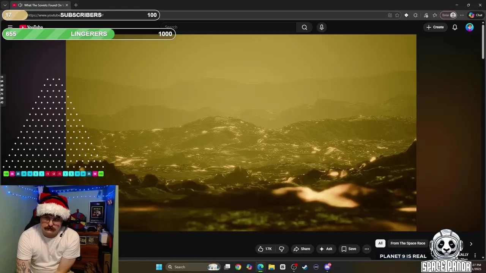Start voice search with the microphone icon
486x273 pixels.
click(x=322, y=27)
